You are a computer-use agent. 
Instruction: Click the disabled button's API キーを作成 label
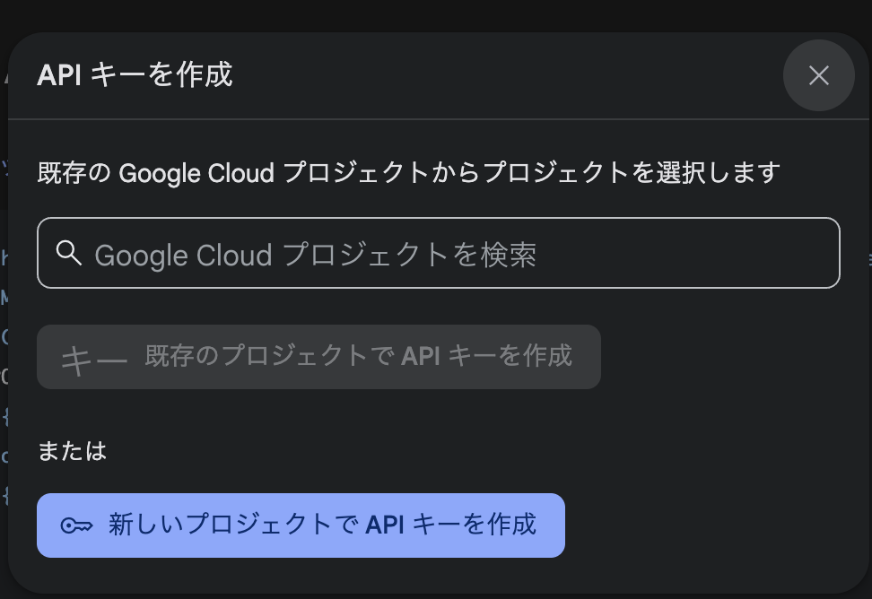[486, 356]
